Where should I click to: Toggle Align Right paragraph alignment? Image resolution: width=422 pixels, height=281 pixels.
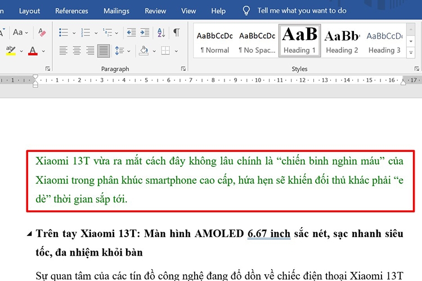(90, 51)
